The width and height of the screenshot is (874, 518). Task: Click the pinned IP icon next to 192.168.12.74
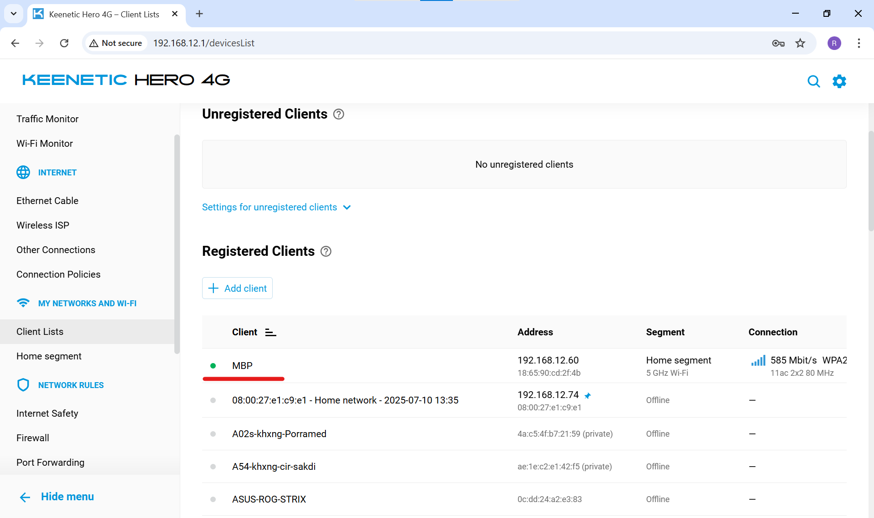tap(588, 395)
